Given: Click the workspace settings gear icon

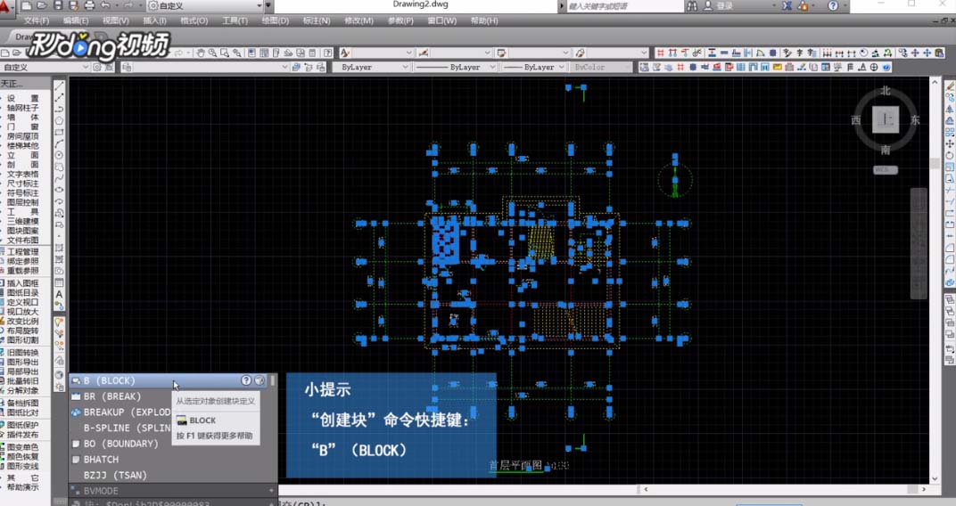Looking at the screenshot, I should [x=97, y=67].
